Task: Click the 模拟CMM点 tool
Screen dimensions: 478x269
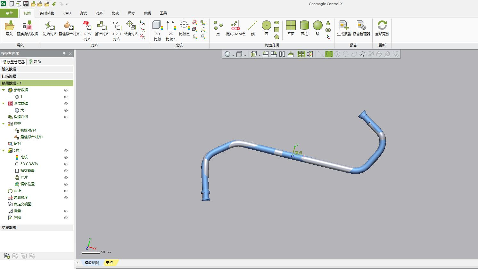Action: coord(235,28)
